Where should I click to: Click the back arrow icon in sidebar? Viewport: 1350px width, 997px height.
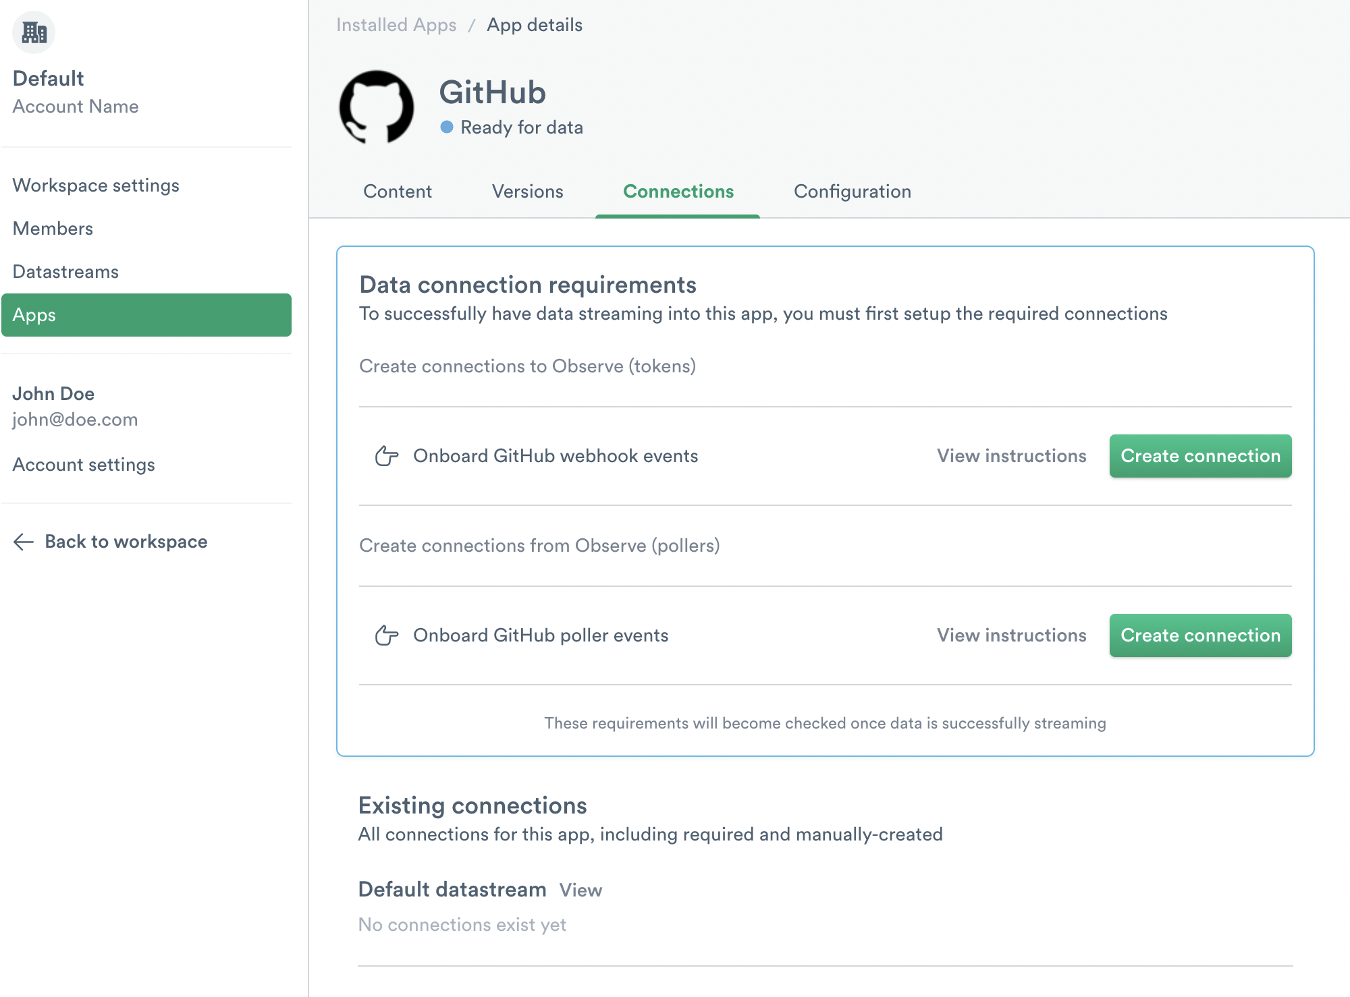[24, 542]
